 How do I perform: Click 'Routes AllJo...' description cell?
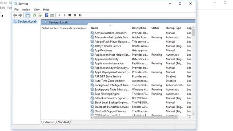point(141,46)
